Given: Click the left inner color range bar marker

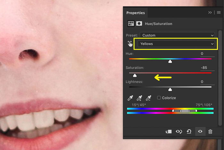Looking at the screenshot, I should point(180,111).
